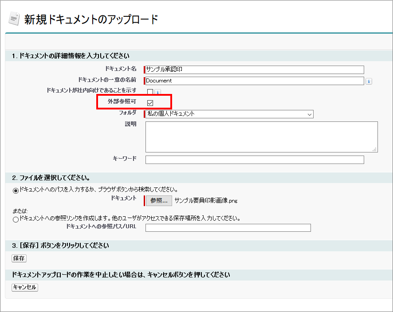Click info icon next to unique name field
393x312 pixels.
369,81
